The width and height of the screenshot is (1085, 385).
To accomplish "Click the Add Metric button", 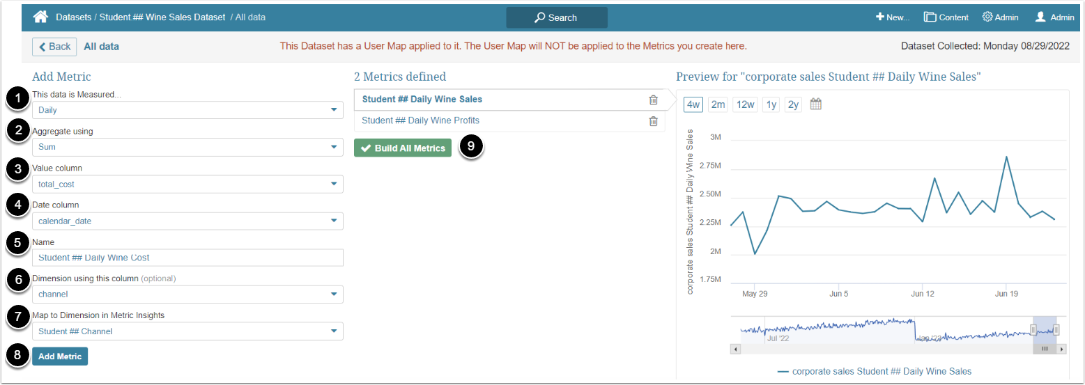I will pyautogui.click(x=60, y=356).
